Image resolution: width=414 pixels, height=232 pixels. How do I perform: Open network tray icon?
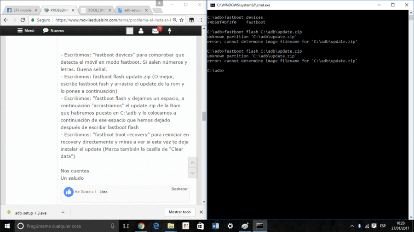(x=367, y=226)
